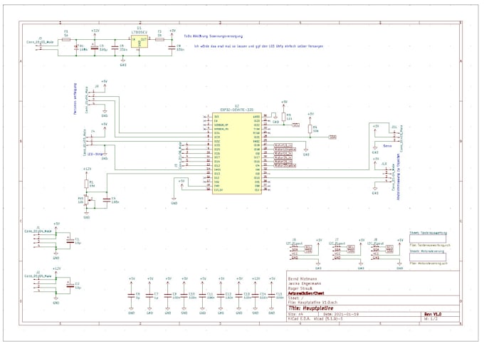Viewport: 484px width, 346px height.
Task: Click decoupling capacitor C7
Action: [149, 295]
